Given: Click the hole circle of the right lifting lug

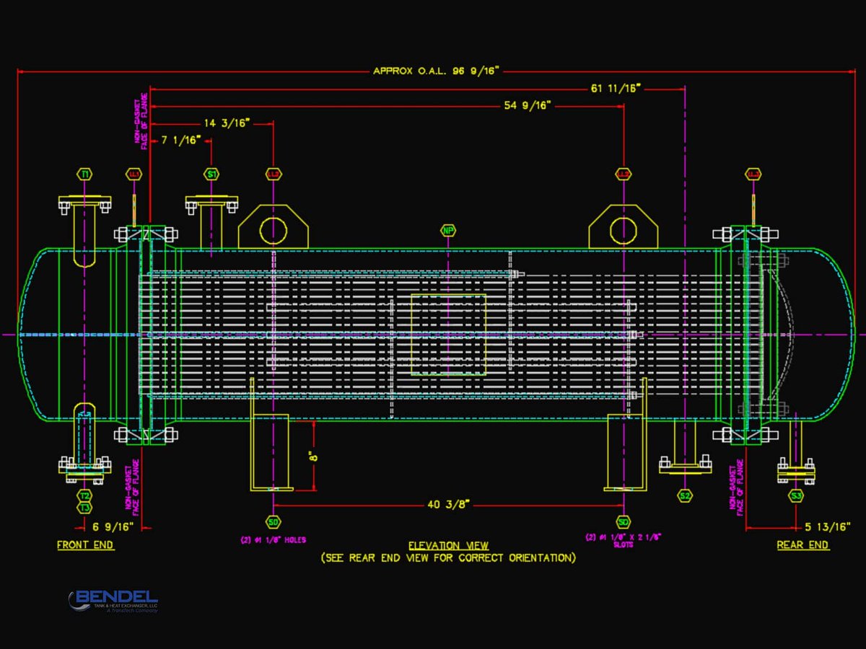Looking at the screenshot, I should coord(624,231).
